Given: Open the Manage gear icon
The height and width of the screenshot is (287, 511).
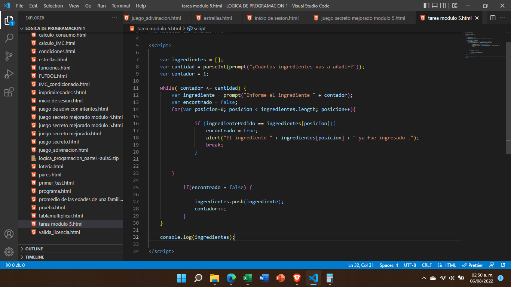Looking at the screenshot, I should tap(9, 251).
